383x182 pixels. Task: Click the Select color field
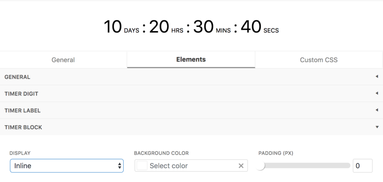point(191,166)
